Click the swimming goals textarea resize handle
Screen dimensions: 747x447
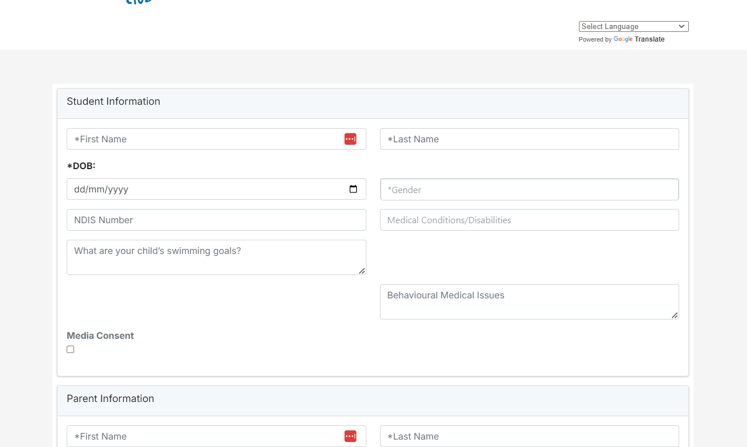pyautogui.click(x=362, y=271)
